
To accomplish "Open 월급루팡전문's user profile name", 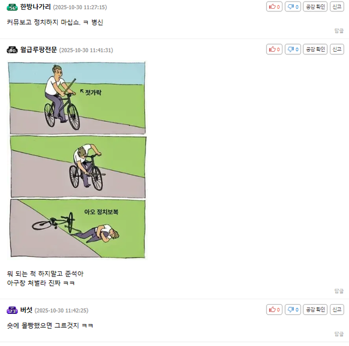I will (x=39, y=50).
